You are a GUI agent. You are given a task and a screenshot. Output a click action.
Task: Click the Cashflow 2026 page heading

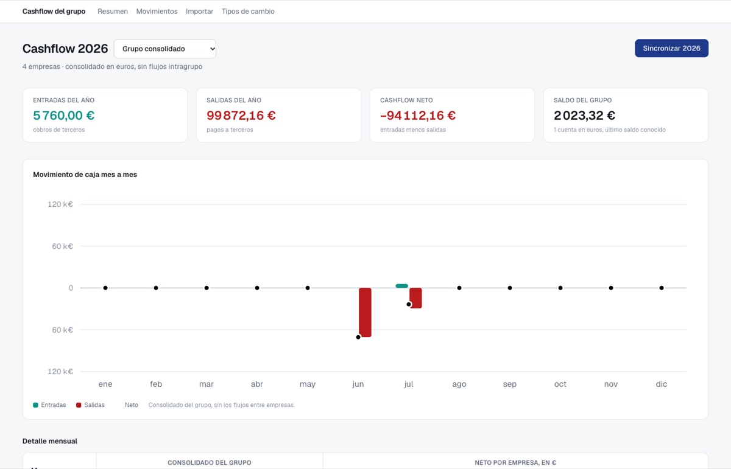(65, 49)
